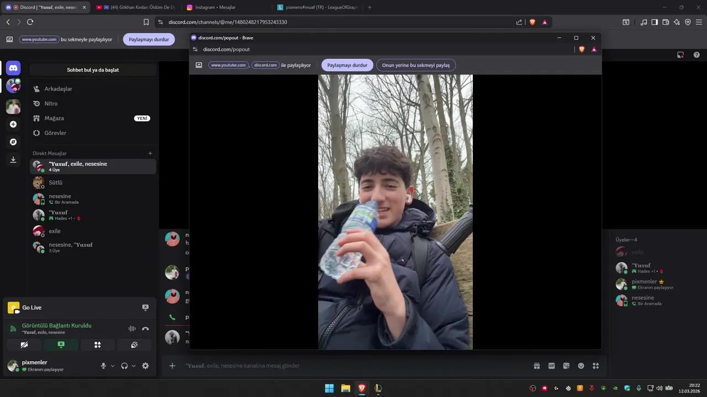Viewport: 707px width, 397px height.
Task: Click the Brave Rewards triangle in main address bar
Action: (x=545, y=22)
